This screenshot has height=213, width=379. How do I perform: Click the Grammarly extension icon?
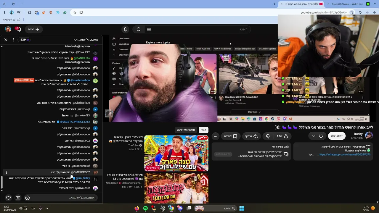click(65, 12)
